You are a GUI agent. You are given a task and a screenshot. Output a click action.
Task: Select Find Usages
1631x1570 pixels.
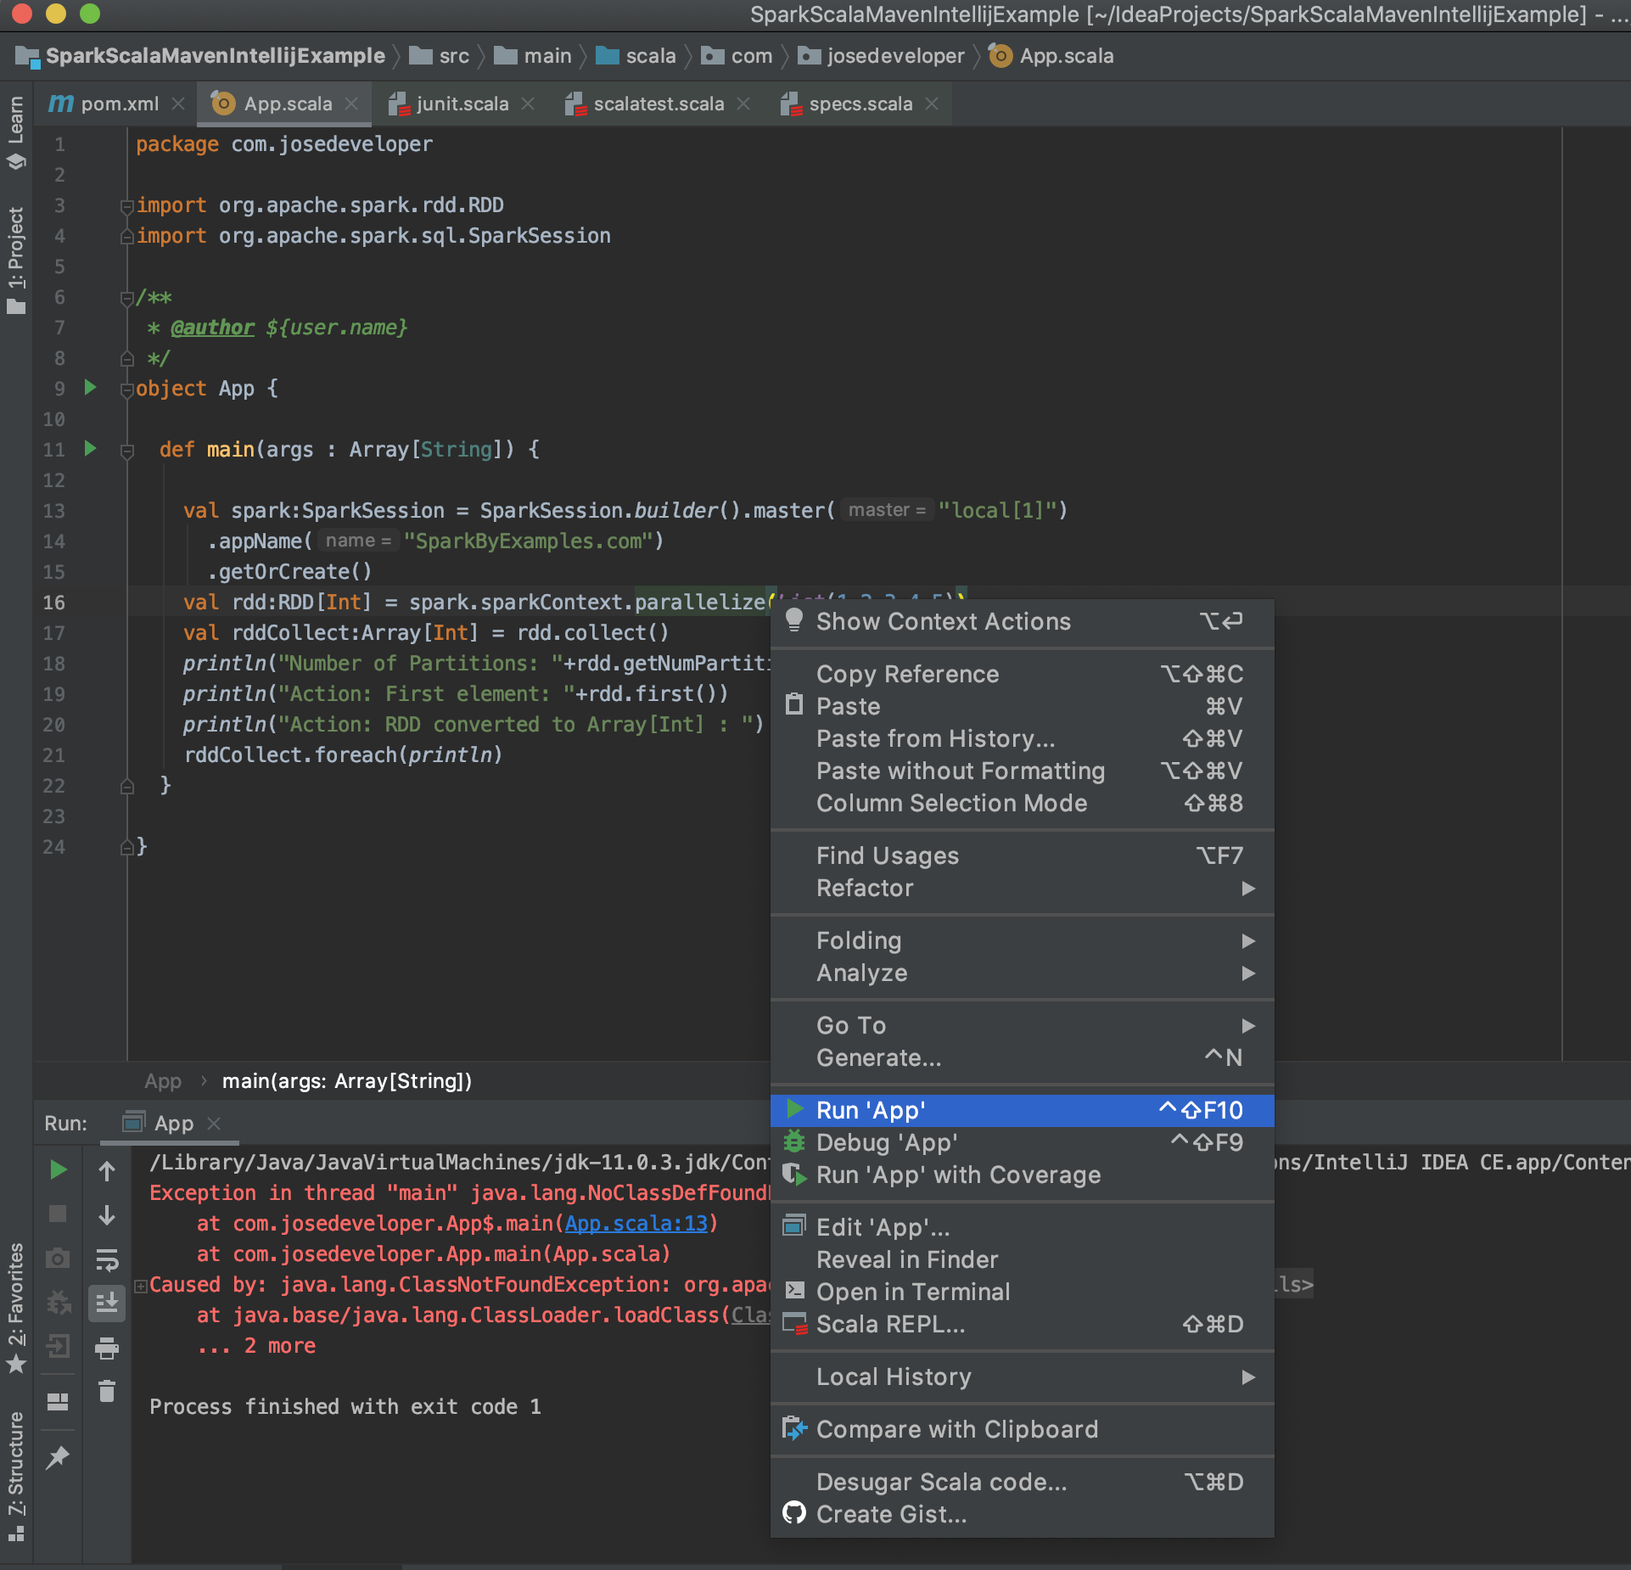[x=1022, y=855]
